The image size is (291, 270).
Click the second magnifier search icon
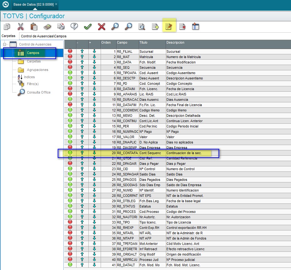tap(128, 26)
